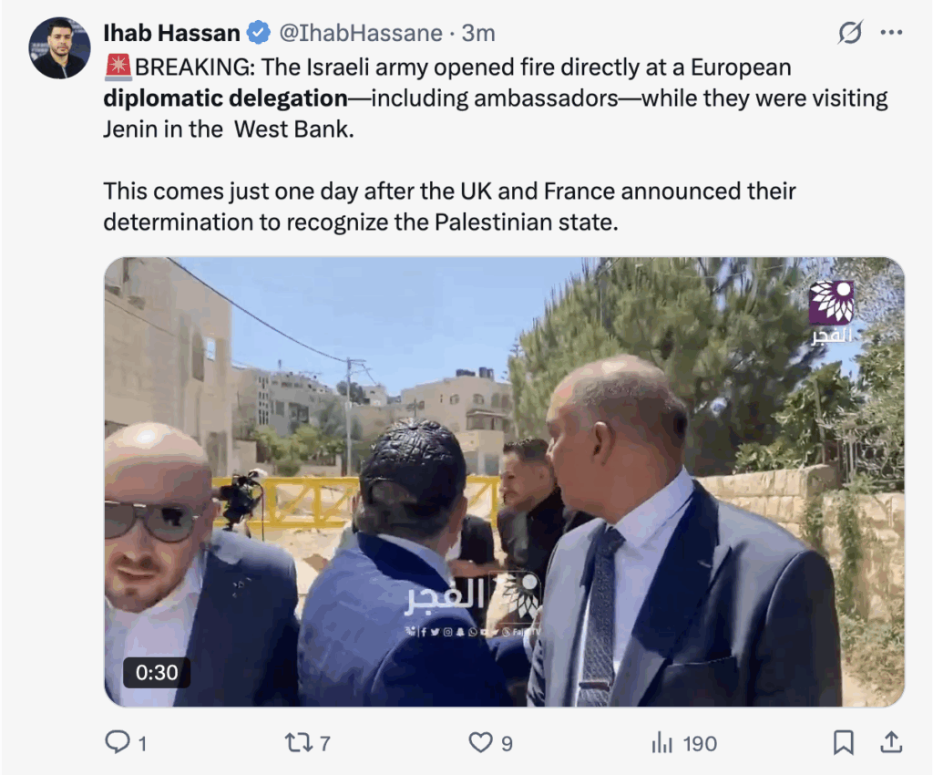Reply to the post via comment icon

[x=118, y=742]
